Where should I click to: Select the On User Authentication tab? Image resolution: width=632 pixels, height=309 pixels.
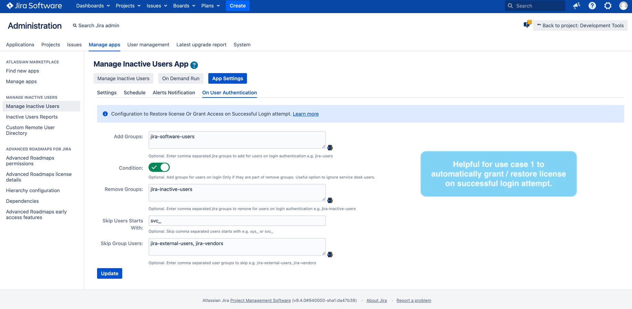(230, 93)
